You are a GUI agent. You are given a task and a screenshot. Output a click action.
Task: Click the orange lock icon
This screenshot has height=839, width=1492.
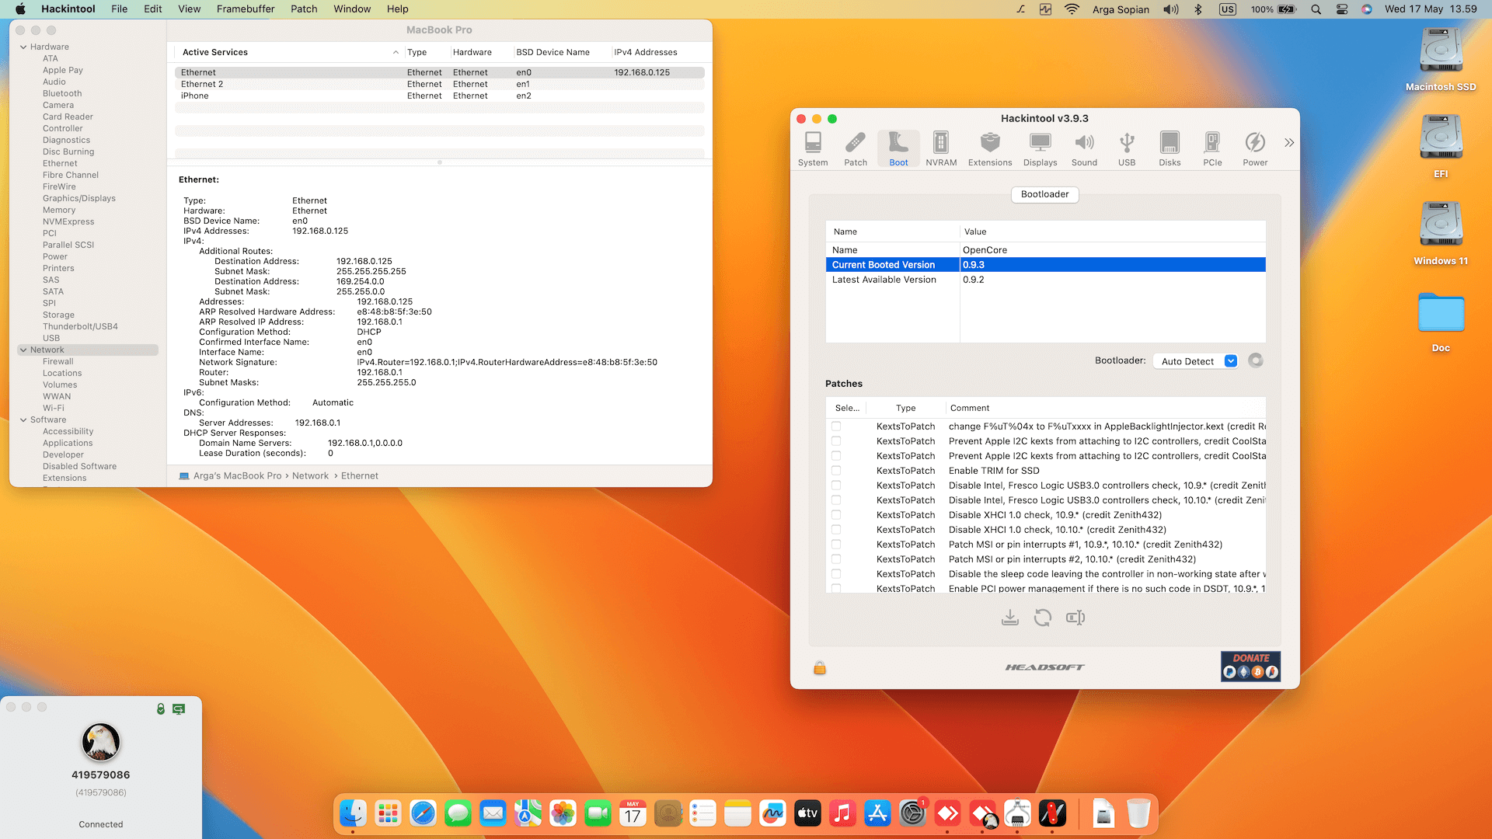click(819, 668)
